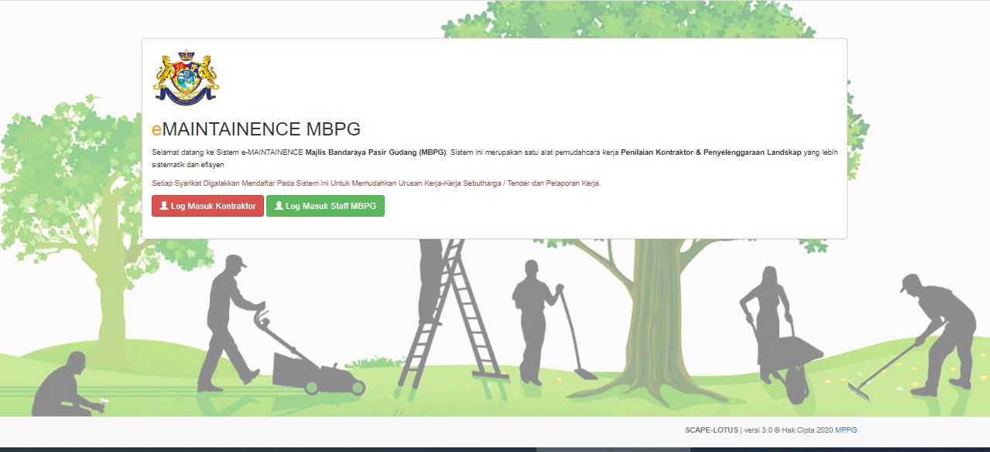
Task: Click the text 'Majlis Bandaraya Pasir Gudang (MBPG)'
Action: [x=375, y=152]
